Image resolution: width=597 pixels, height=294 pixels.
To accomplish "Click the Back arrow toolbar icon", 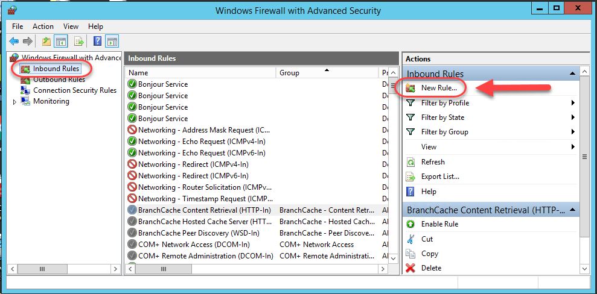I will 14,41.
